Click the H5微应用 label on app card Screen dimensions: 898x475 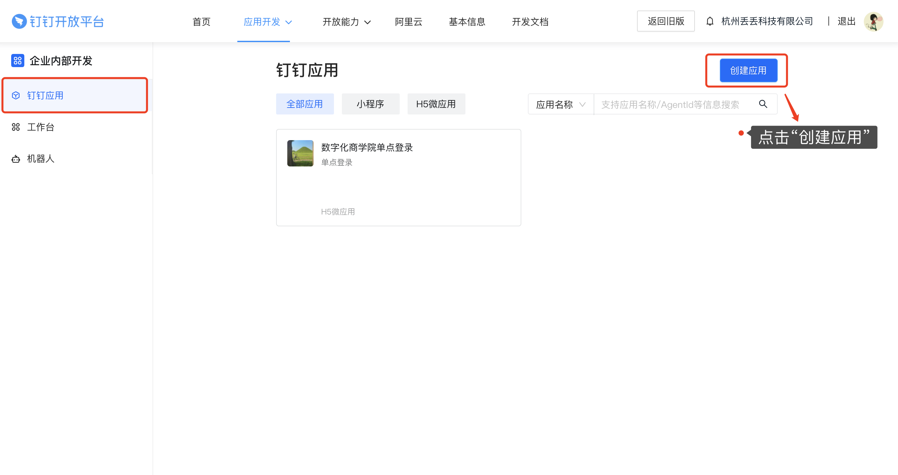click(338, 212)
